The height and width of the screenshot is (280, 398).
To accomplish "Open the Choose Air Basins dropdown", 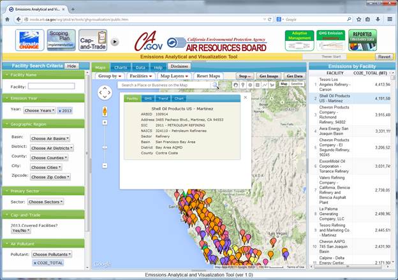I will click(50, 138).
